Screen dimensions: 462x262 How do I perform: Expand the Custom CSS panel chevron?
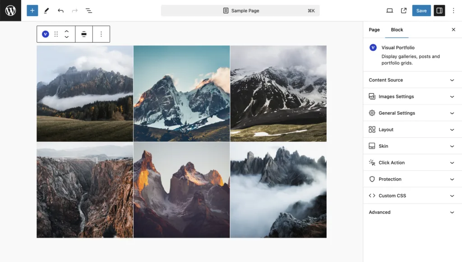point(452,195)
